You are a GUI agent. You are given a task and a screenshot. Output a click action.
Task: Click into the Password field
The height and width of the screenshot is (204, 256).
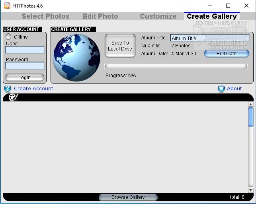(x=25, y=66)
